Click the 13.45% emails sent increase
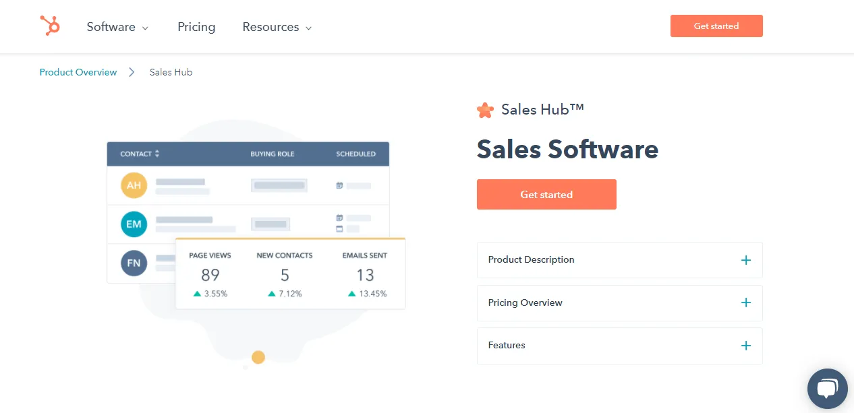 [x=367, y=294]
